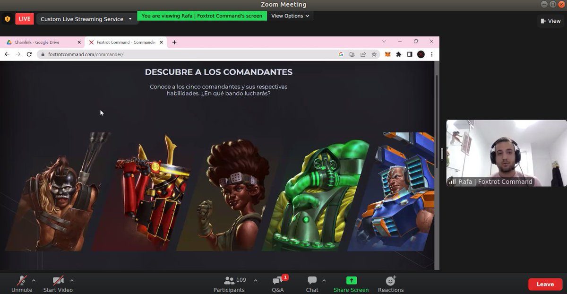Open audio options arrow beside Unmute
567x294 pixels.
34,280
